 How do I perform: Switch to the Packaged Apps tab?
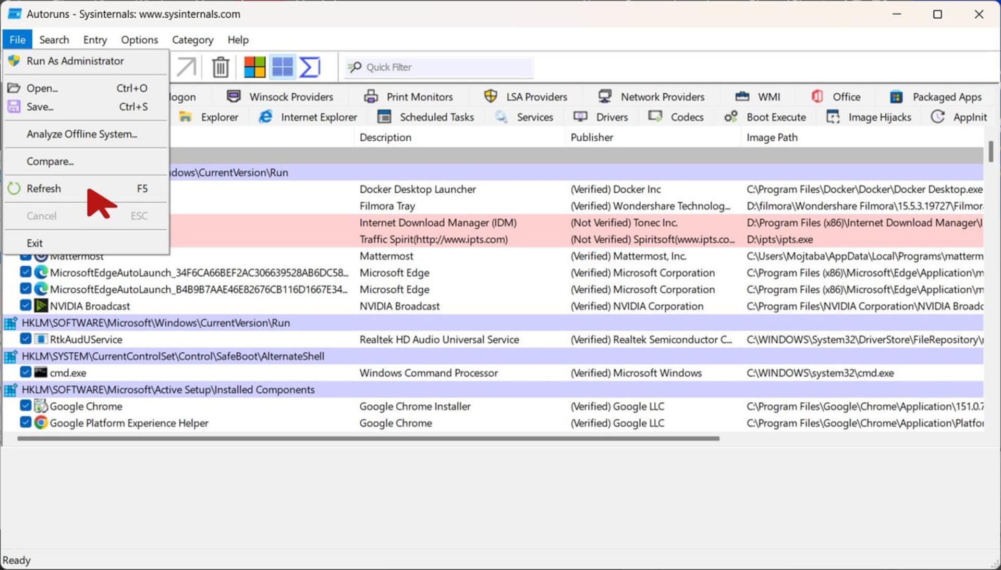pos(936,97)
